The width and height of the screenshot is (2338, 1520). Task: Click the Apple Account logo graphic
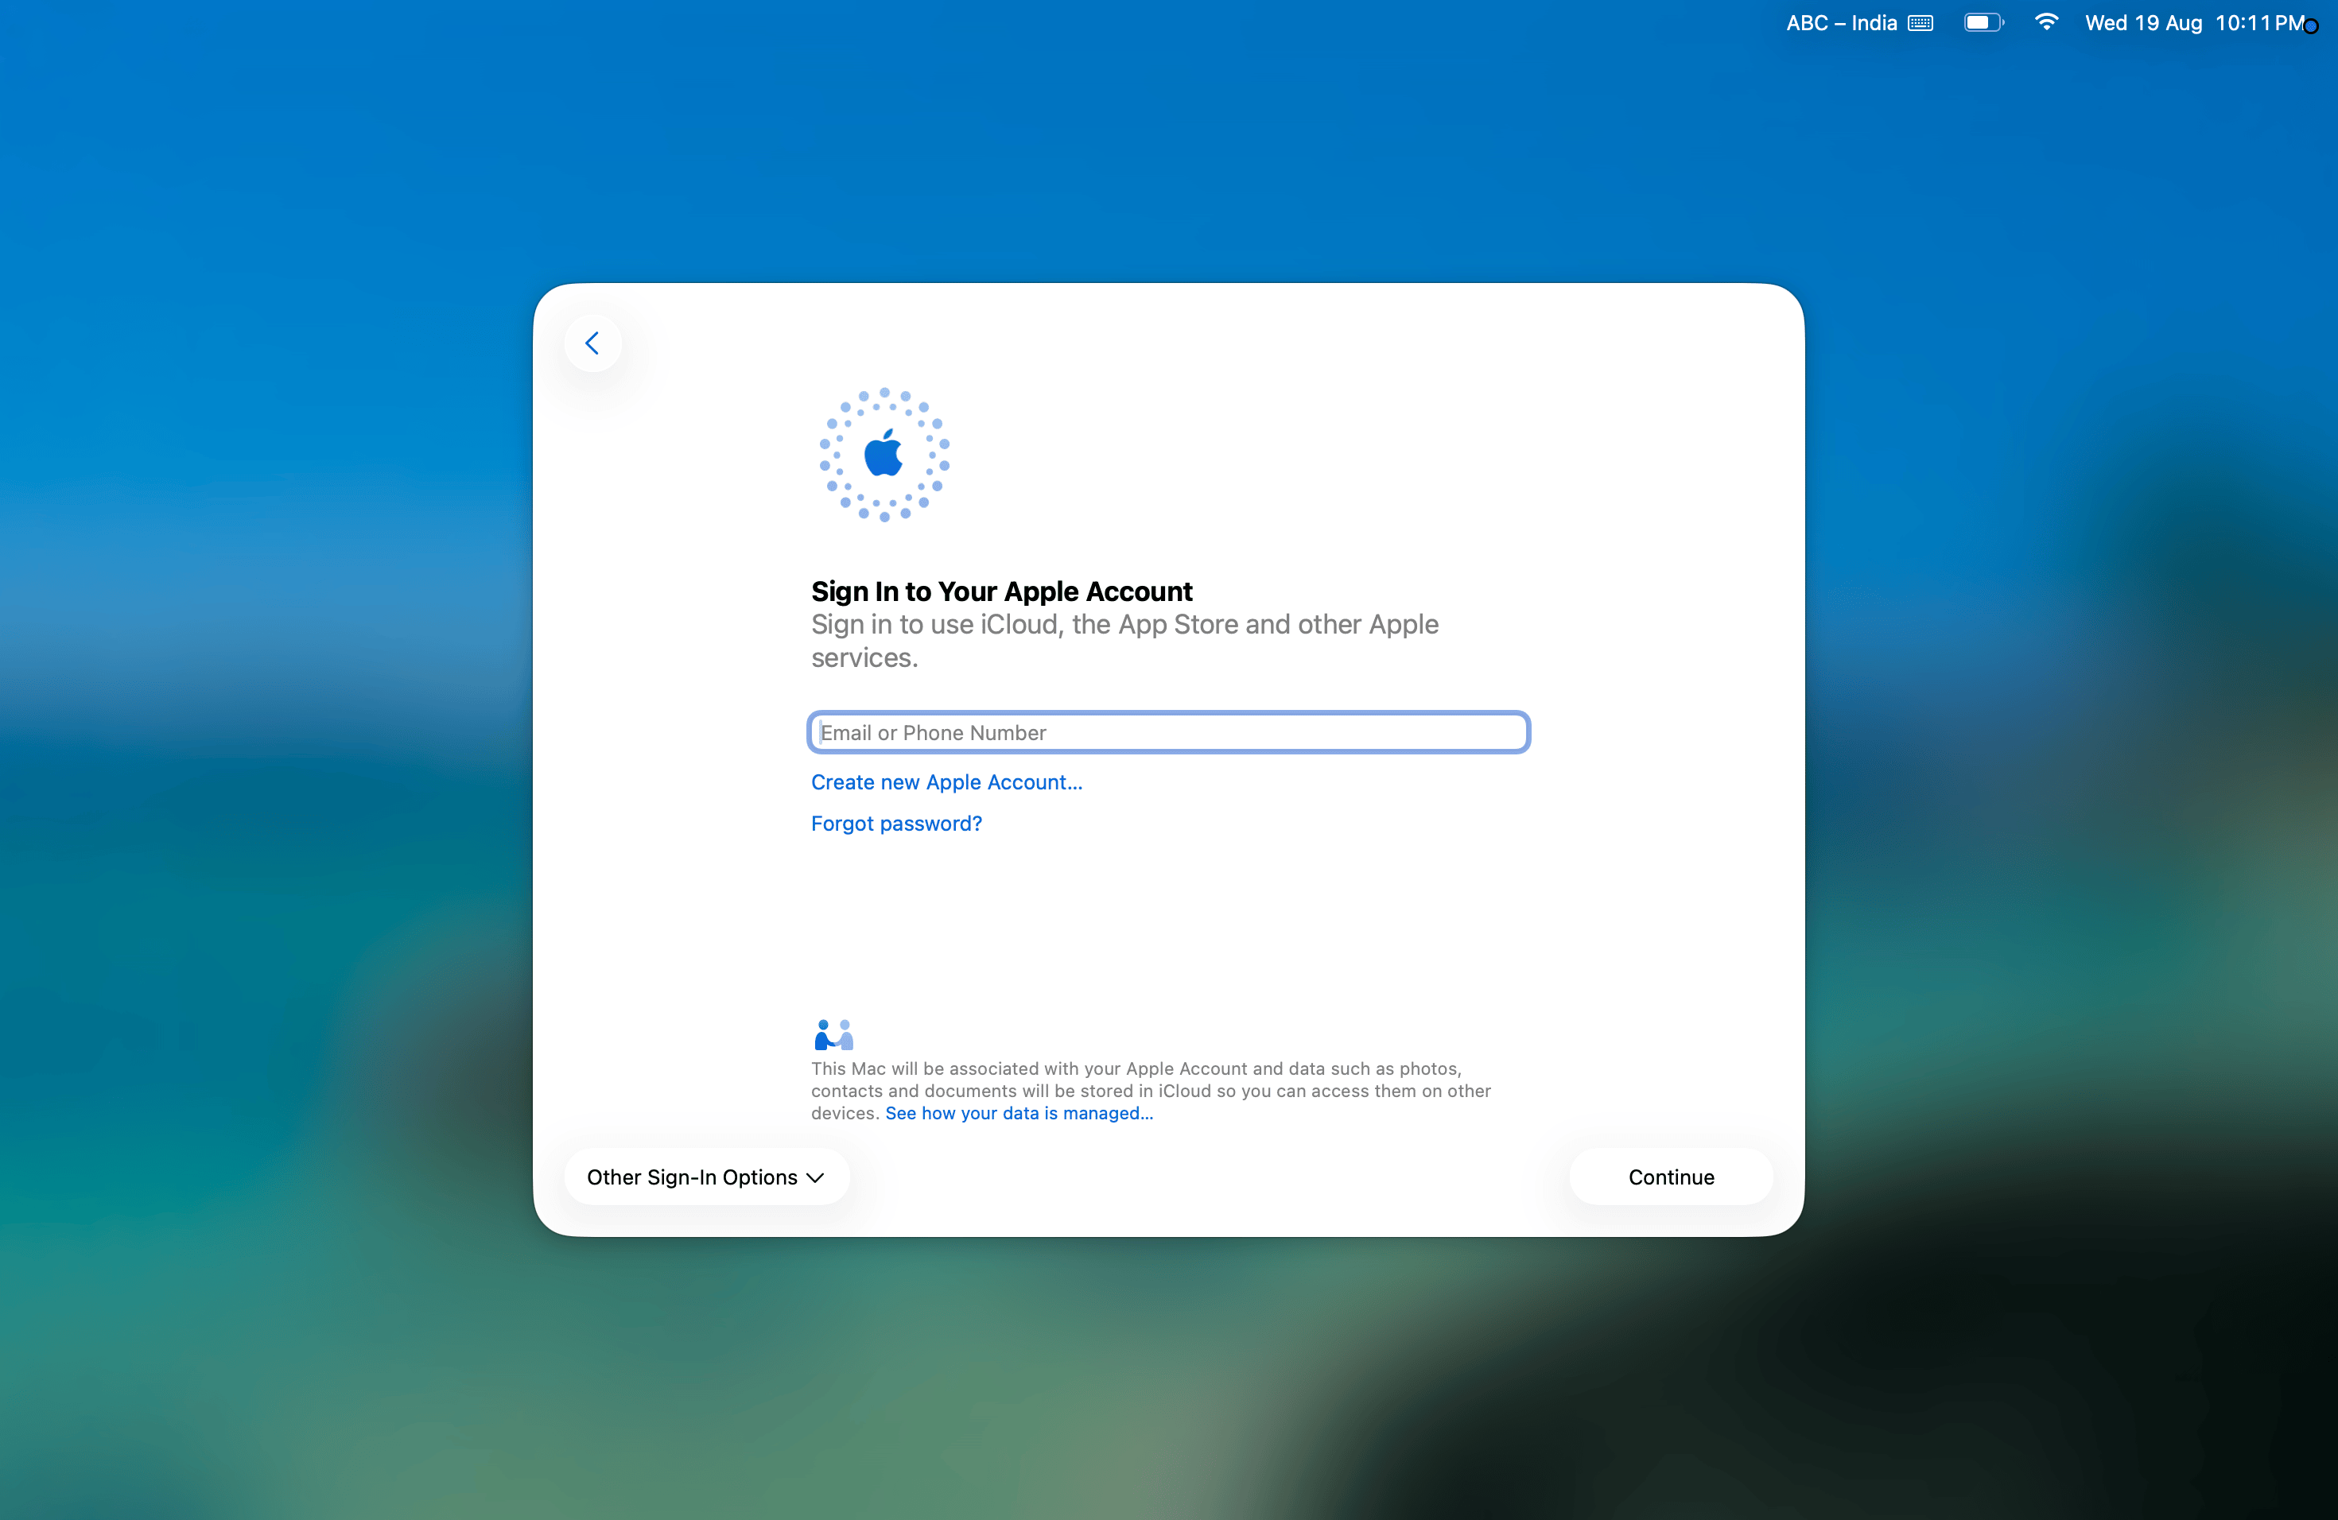point(884,455)
